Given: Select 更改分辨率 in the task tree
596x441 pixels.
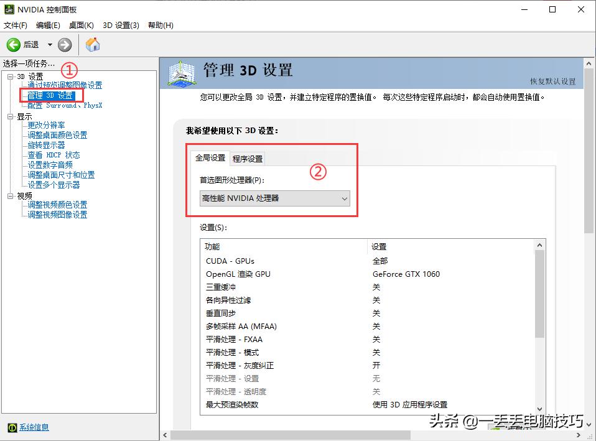Looking at the screenshot, I should [45, 126].
